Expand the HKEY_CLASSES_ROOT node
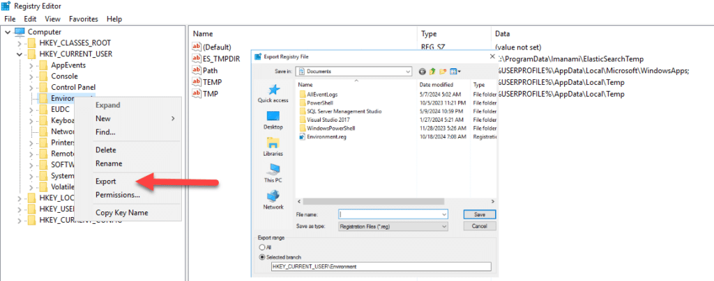The width and height of the screenshot is (714, 281). pyautogui.click(x=19, y=43)
